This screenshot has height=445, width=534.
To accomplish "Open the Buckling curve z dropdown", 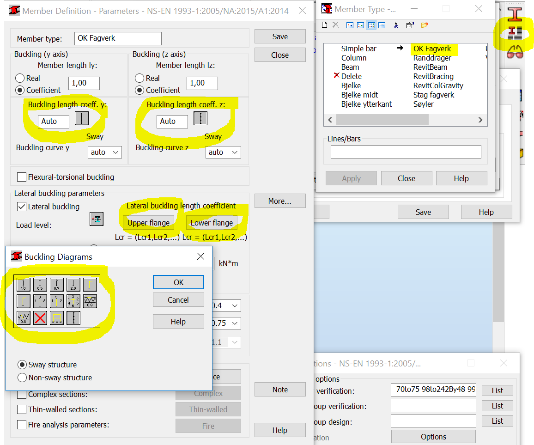I will [x=223, y=152].
